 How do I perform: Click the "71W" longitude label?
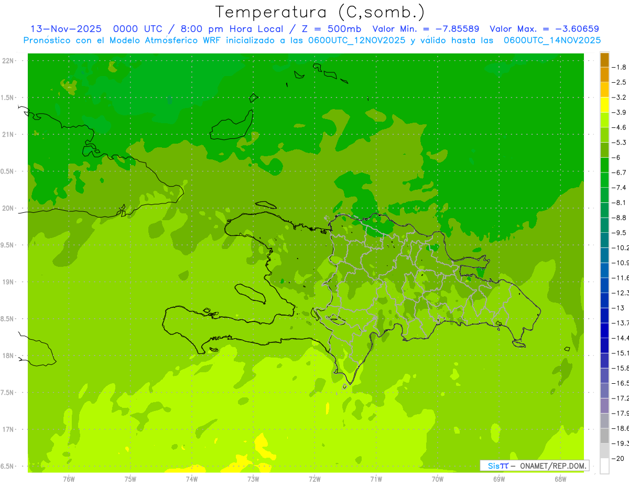[x=376, y=479]
